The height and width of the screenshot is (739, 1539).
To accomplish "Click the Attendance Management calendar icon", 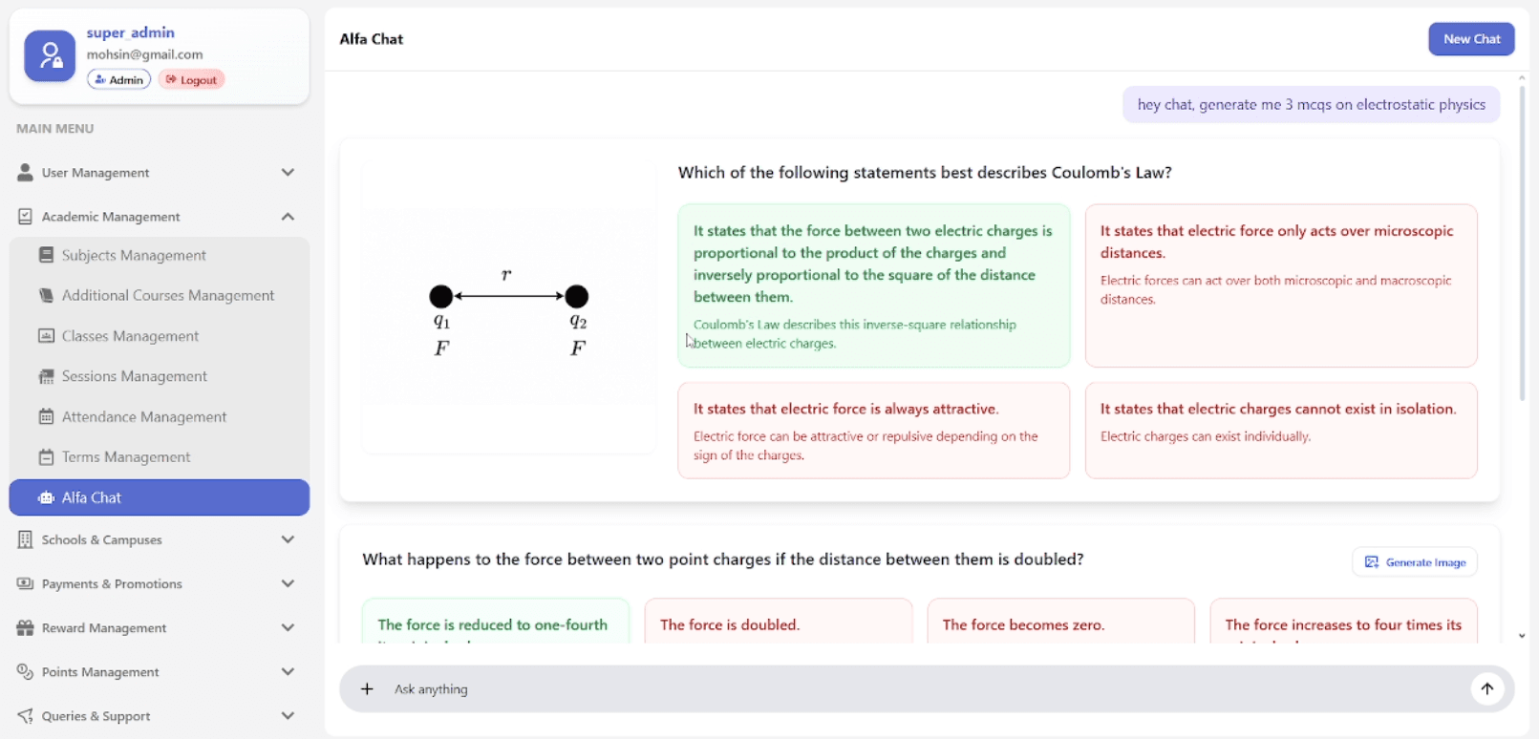I will pos(46,416).
